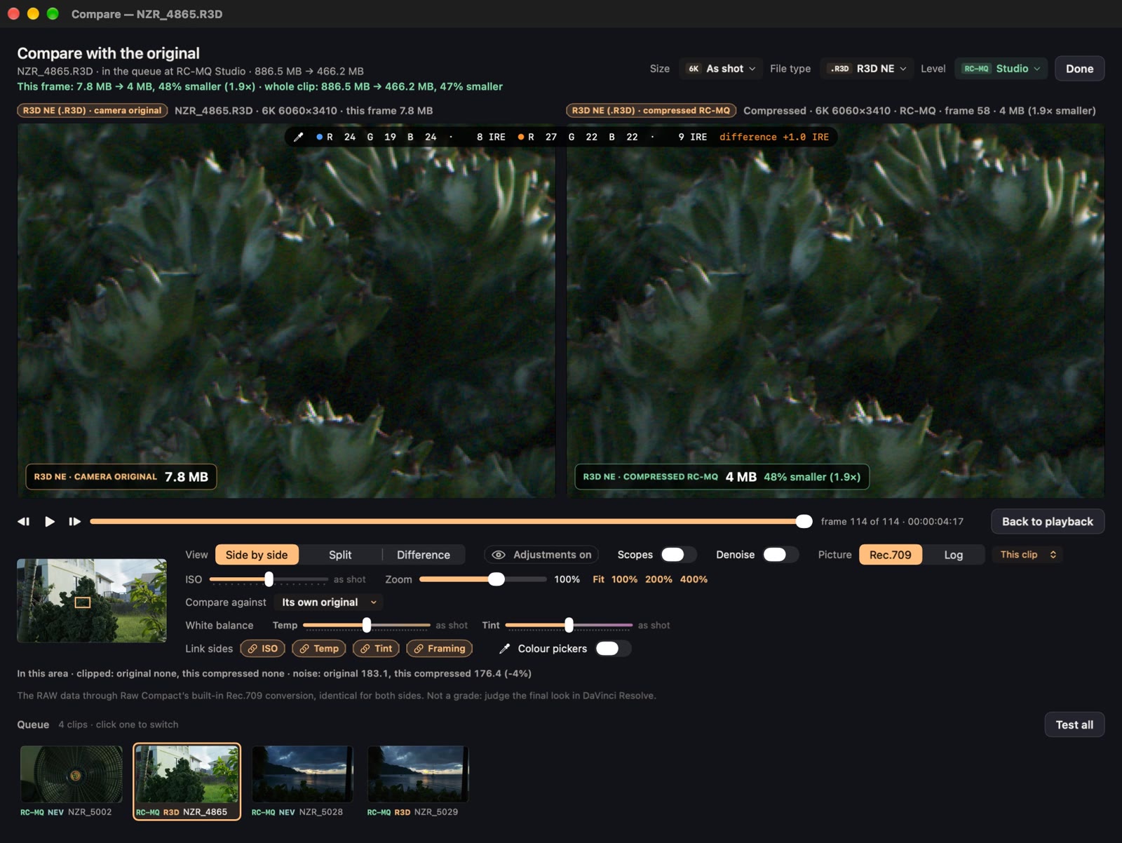The width and height of the screenshot is (1122, 843).
Task: Enable the Denoise switch
Action: click(780, 555)
